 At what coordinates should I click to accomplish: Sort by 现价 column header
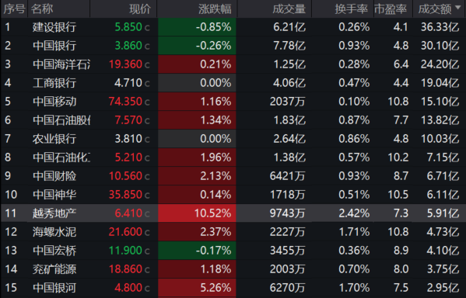140,9
